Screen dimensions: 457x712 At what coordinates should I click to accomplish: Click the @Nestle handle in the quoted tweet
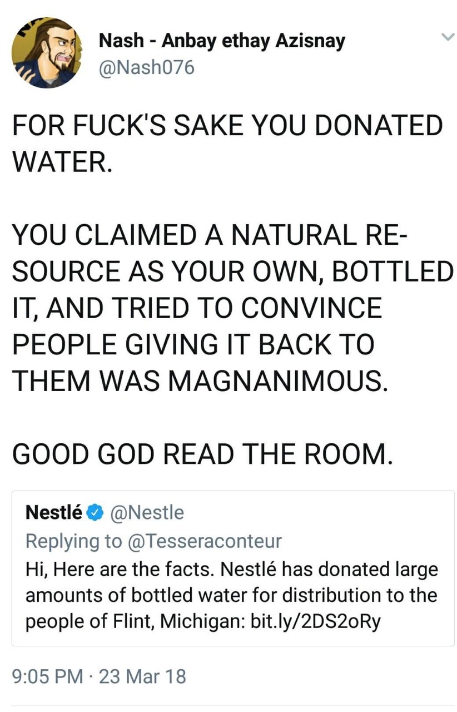(x=147, y=512)
